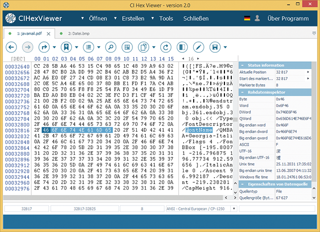Click the hex view vertical scroll up arrow
This screenshot has width=320, height=232.
[235, 183]
